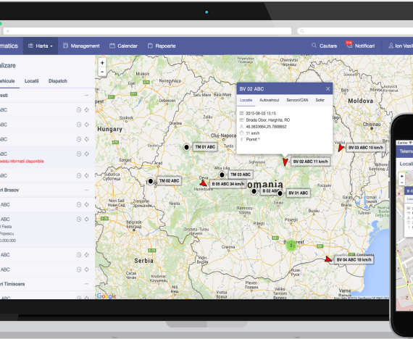Click the Popescu driver name in sidebar
Viewport: 413px width, 339px height.
click(7, 234)
